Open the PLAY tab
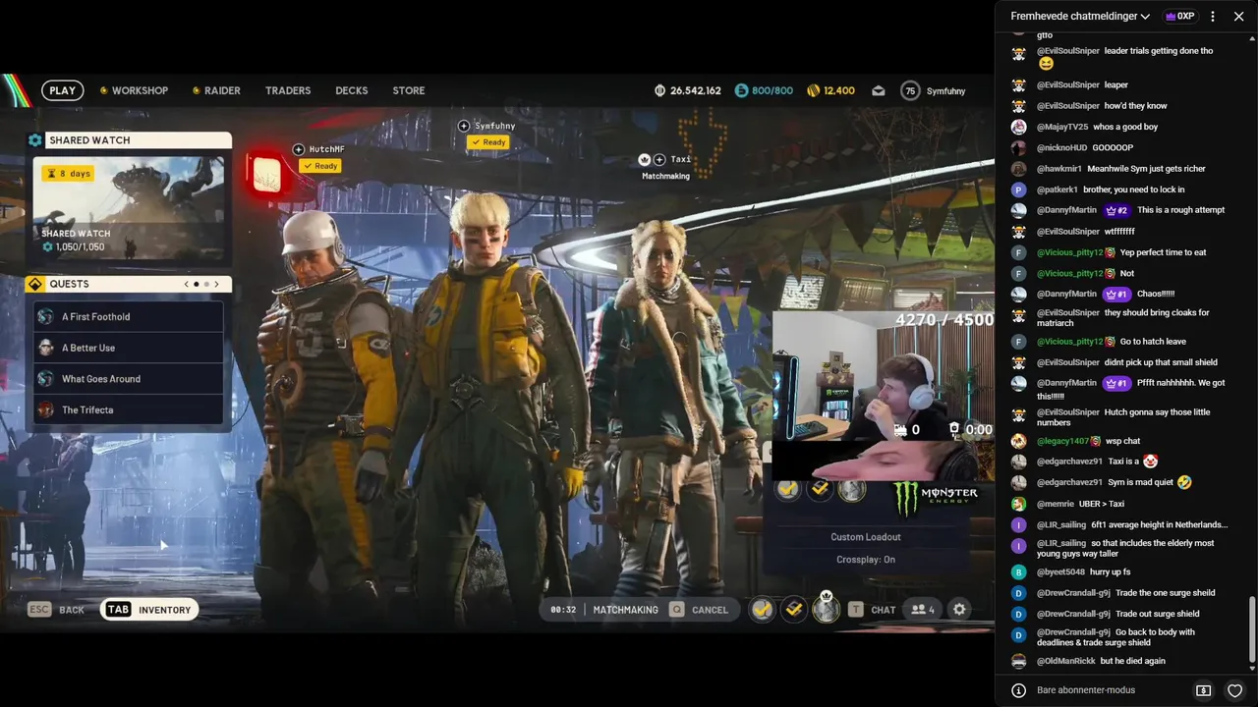1258x707 pixels. click(x=62, y=90)
